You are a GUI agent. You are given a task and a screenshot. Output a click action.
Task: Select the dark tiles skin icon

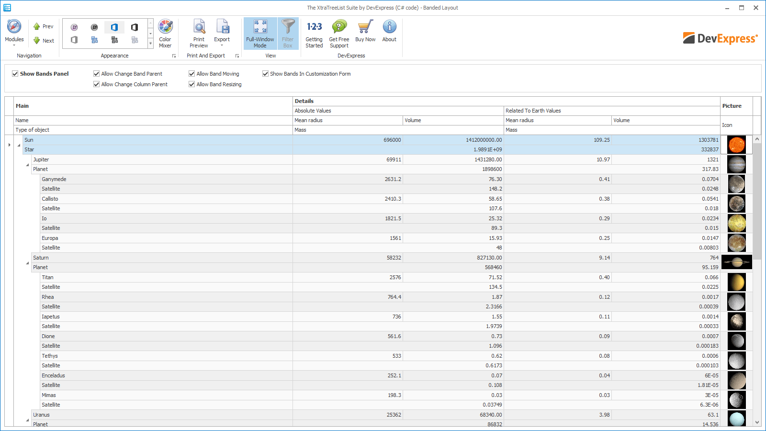pyautogui.click(x=114, y=40)
